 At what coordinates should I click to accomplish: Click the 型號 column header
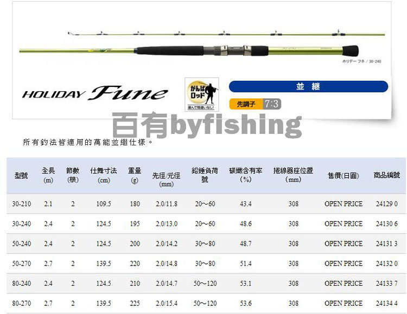(x=21, y=176)
